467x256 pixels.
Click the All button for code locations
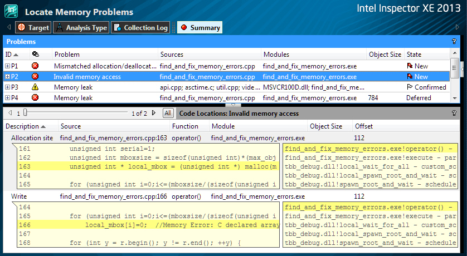tap(168, 113)
